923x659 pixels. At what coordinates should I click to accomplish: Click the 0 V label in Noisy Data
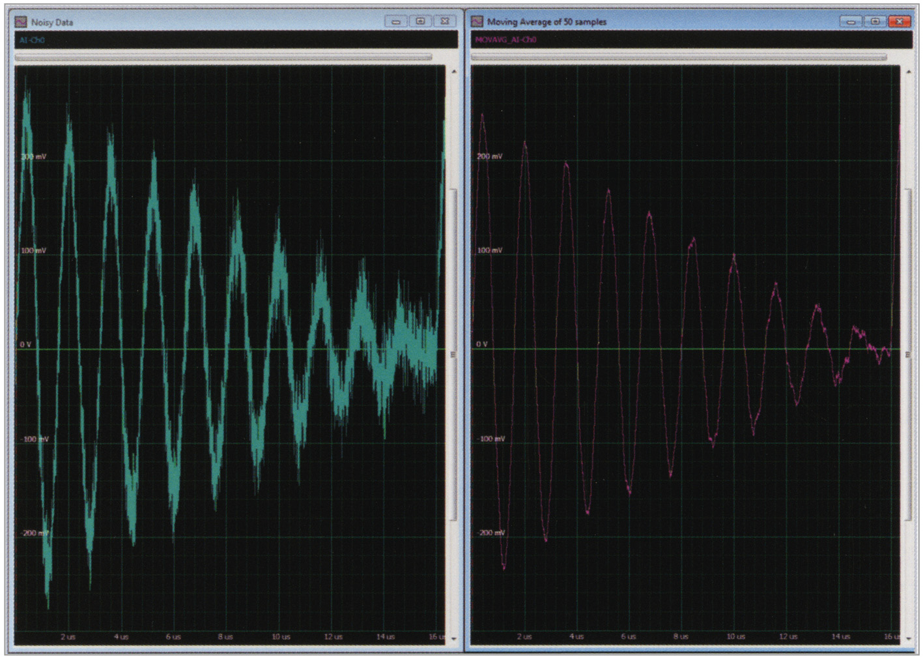coord(25,344)
